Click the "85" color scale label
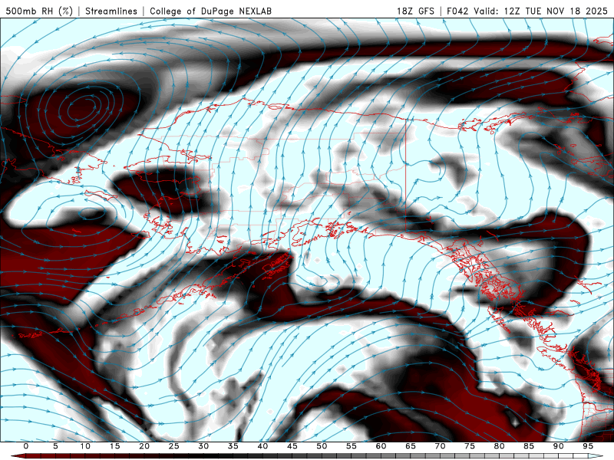The width and height of the screenshot is (614, 460). click(x=529, y=446)
